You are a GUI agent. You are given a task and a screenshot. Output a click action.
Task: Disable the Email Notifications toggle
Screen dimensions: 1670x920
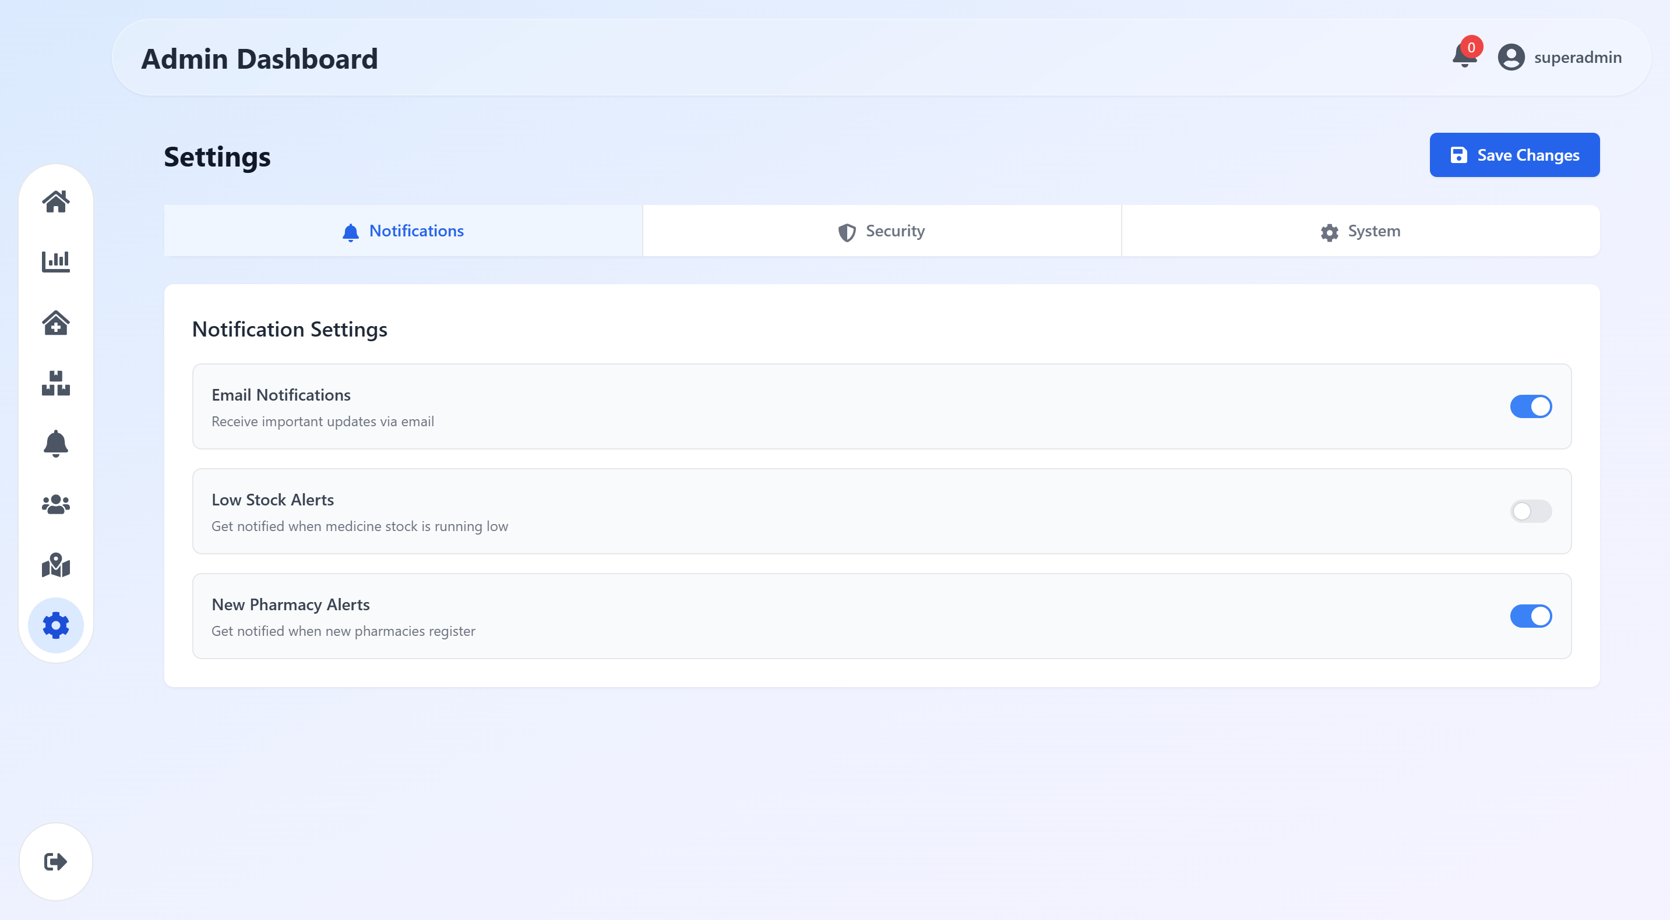point(1530,406)
